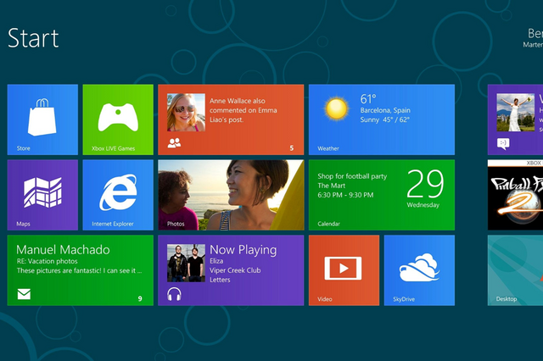The image size is (543, 361).
Task: Click 'RE: Vacation photos' subject line
Action: click(x=48, y=261)
